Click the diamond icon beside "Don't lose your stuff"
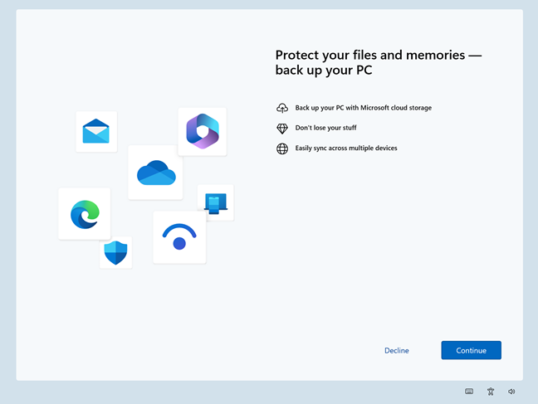The width and height of the screenshot is (538, 404). coord(282,129)
